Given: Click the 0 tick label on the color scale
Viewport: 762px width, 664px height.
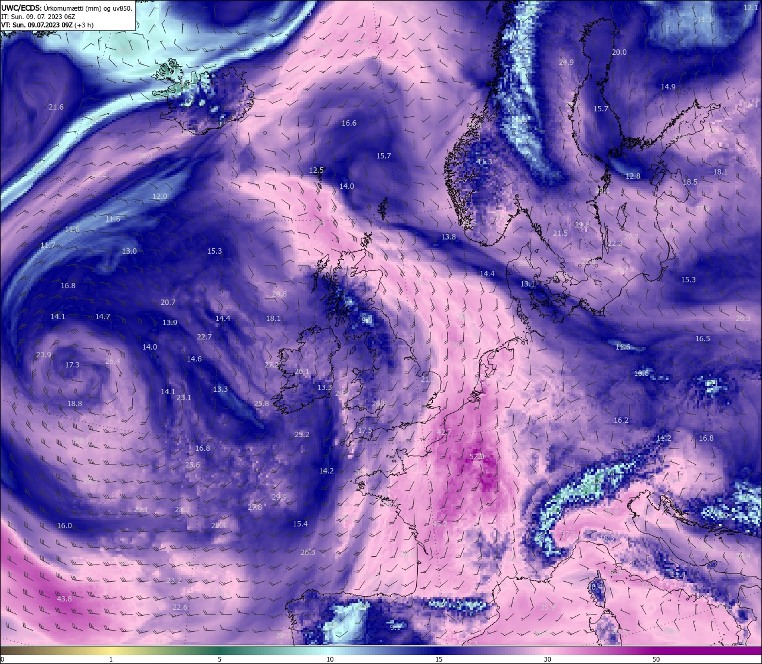Looking at the screenshot, I should [x=2, y=659].
